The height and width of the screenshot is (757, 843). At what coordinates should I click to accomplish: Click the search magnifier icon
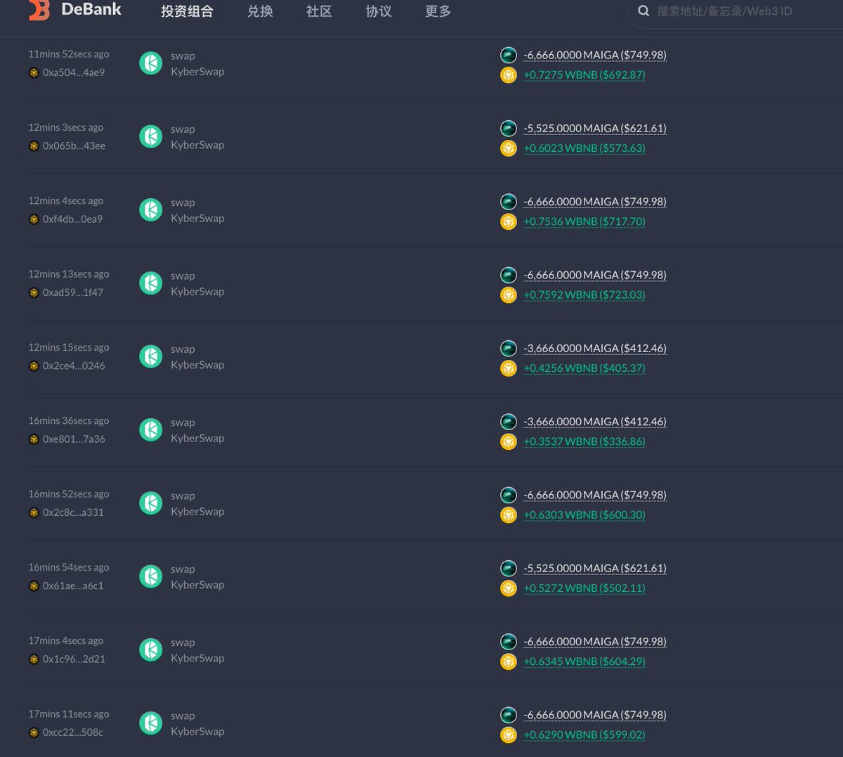(x=643, y=11)
